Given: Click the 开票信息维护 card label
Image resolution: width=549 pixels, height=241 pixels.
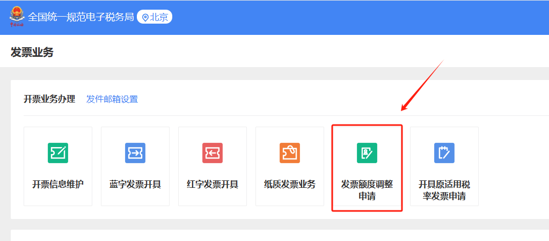Looking at the screenshot, I should (58, 185).
